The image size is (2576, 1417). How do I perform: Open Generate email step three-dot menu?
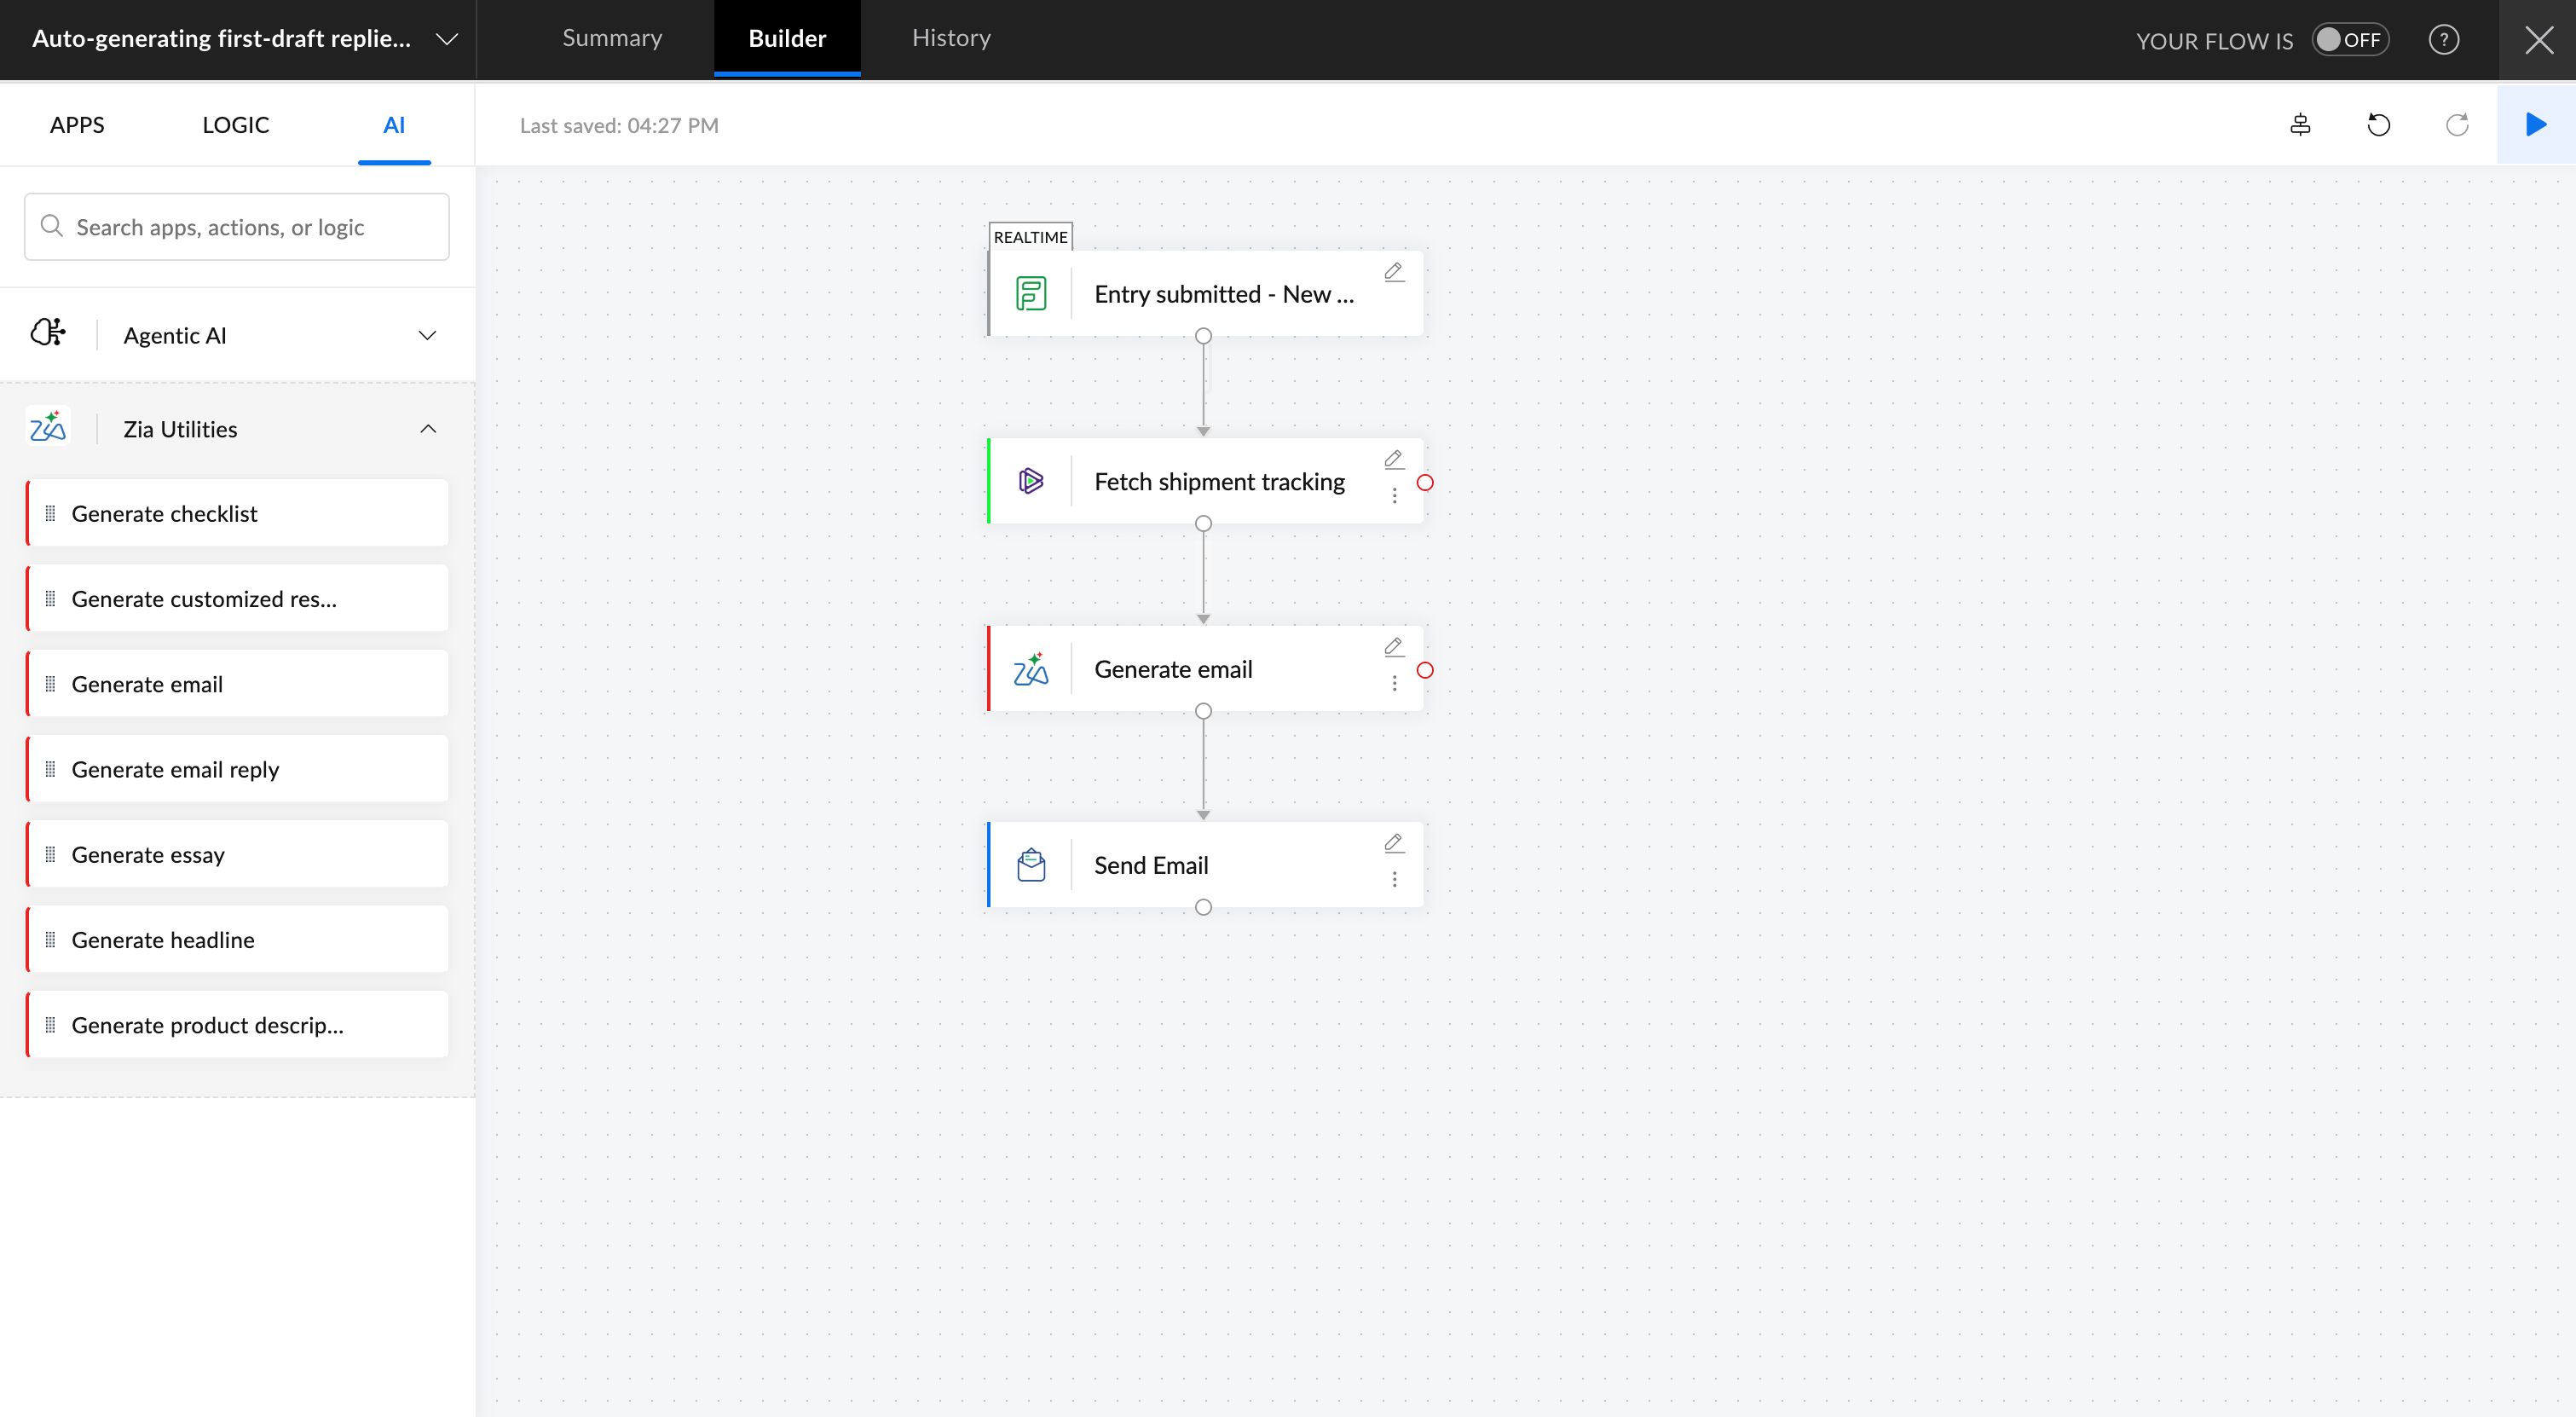1394,683
